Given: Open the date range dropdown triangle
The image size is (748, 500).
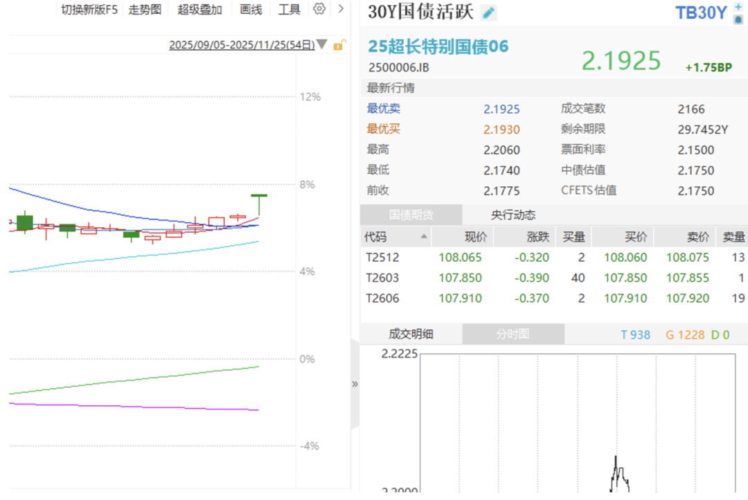Looking at the screenshot, I should [322, 46].
